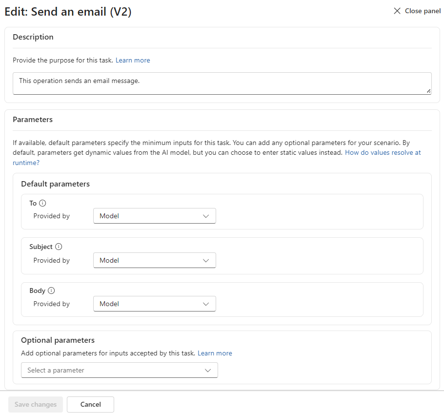Click the Save changes button
The image size is (444, 415).
point(36,404)
